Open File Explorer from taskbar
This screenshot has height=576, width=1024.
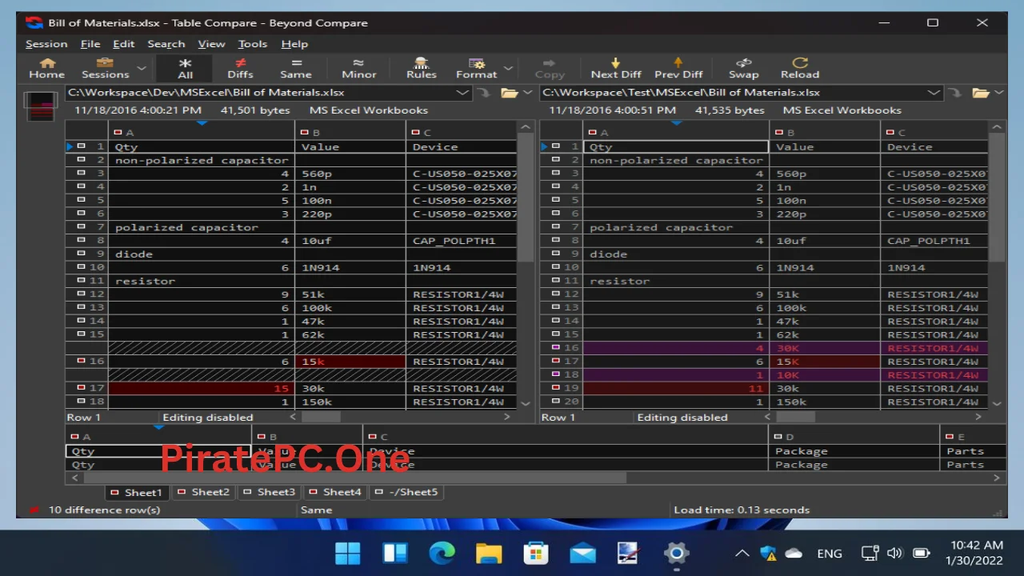488,553
